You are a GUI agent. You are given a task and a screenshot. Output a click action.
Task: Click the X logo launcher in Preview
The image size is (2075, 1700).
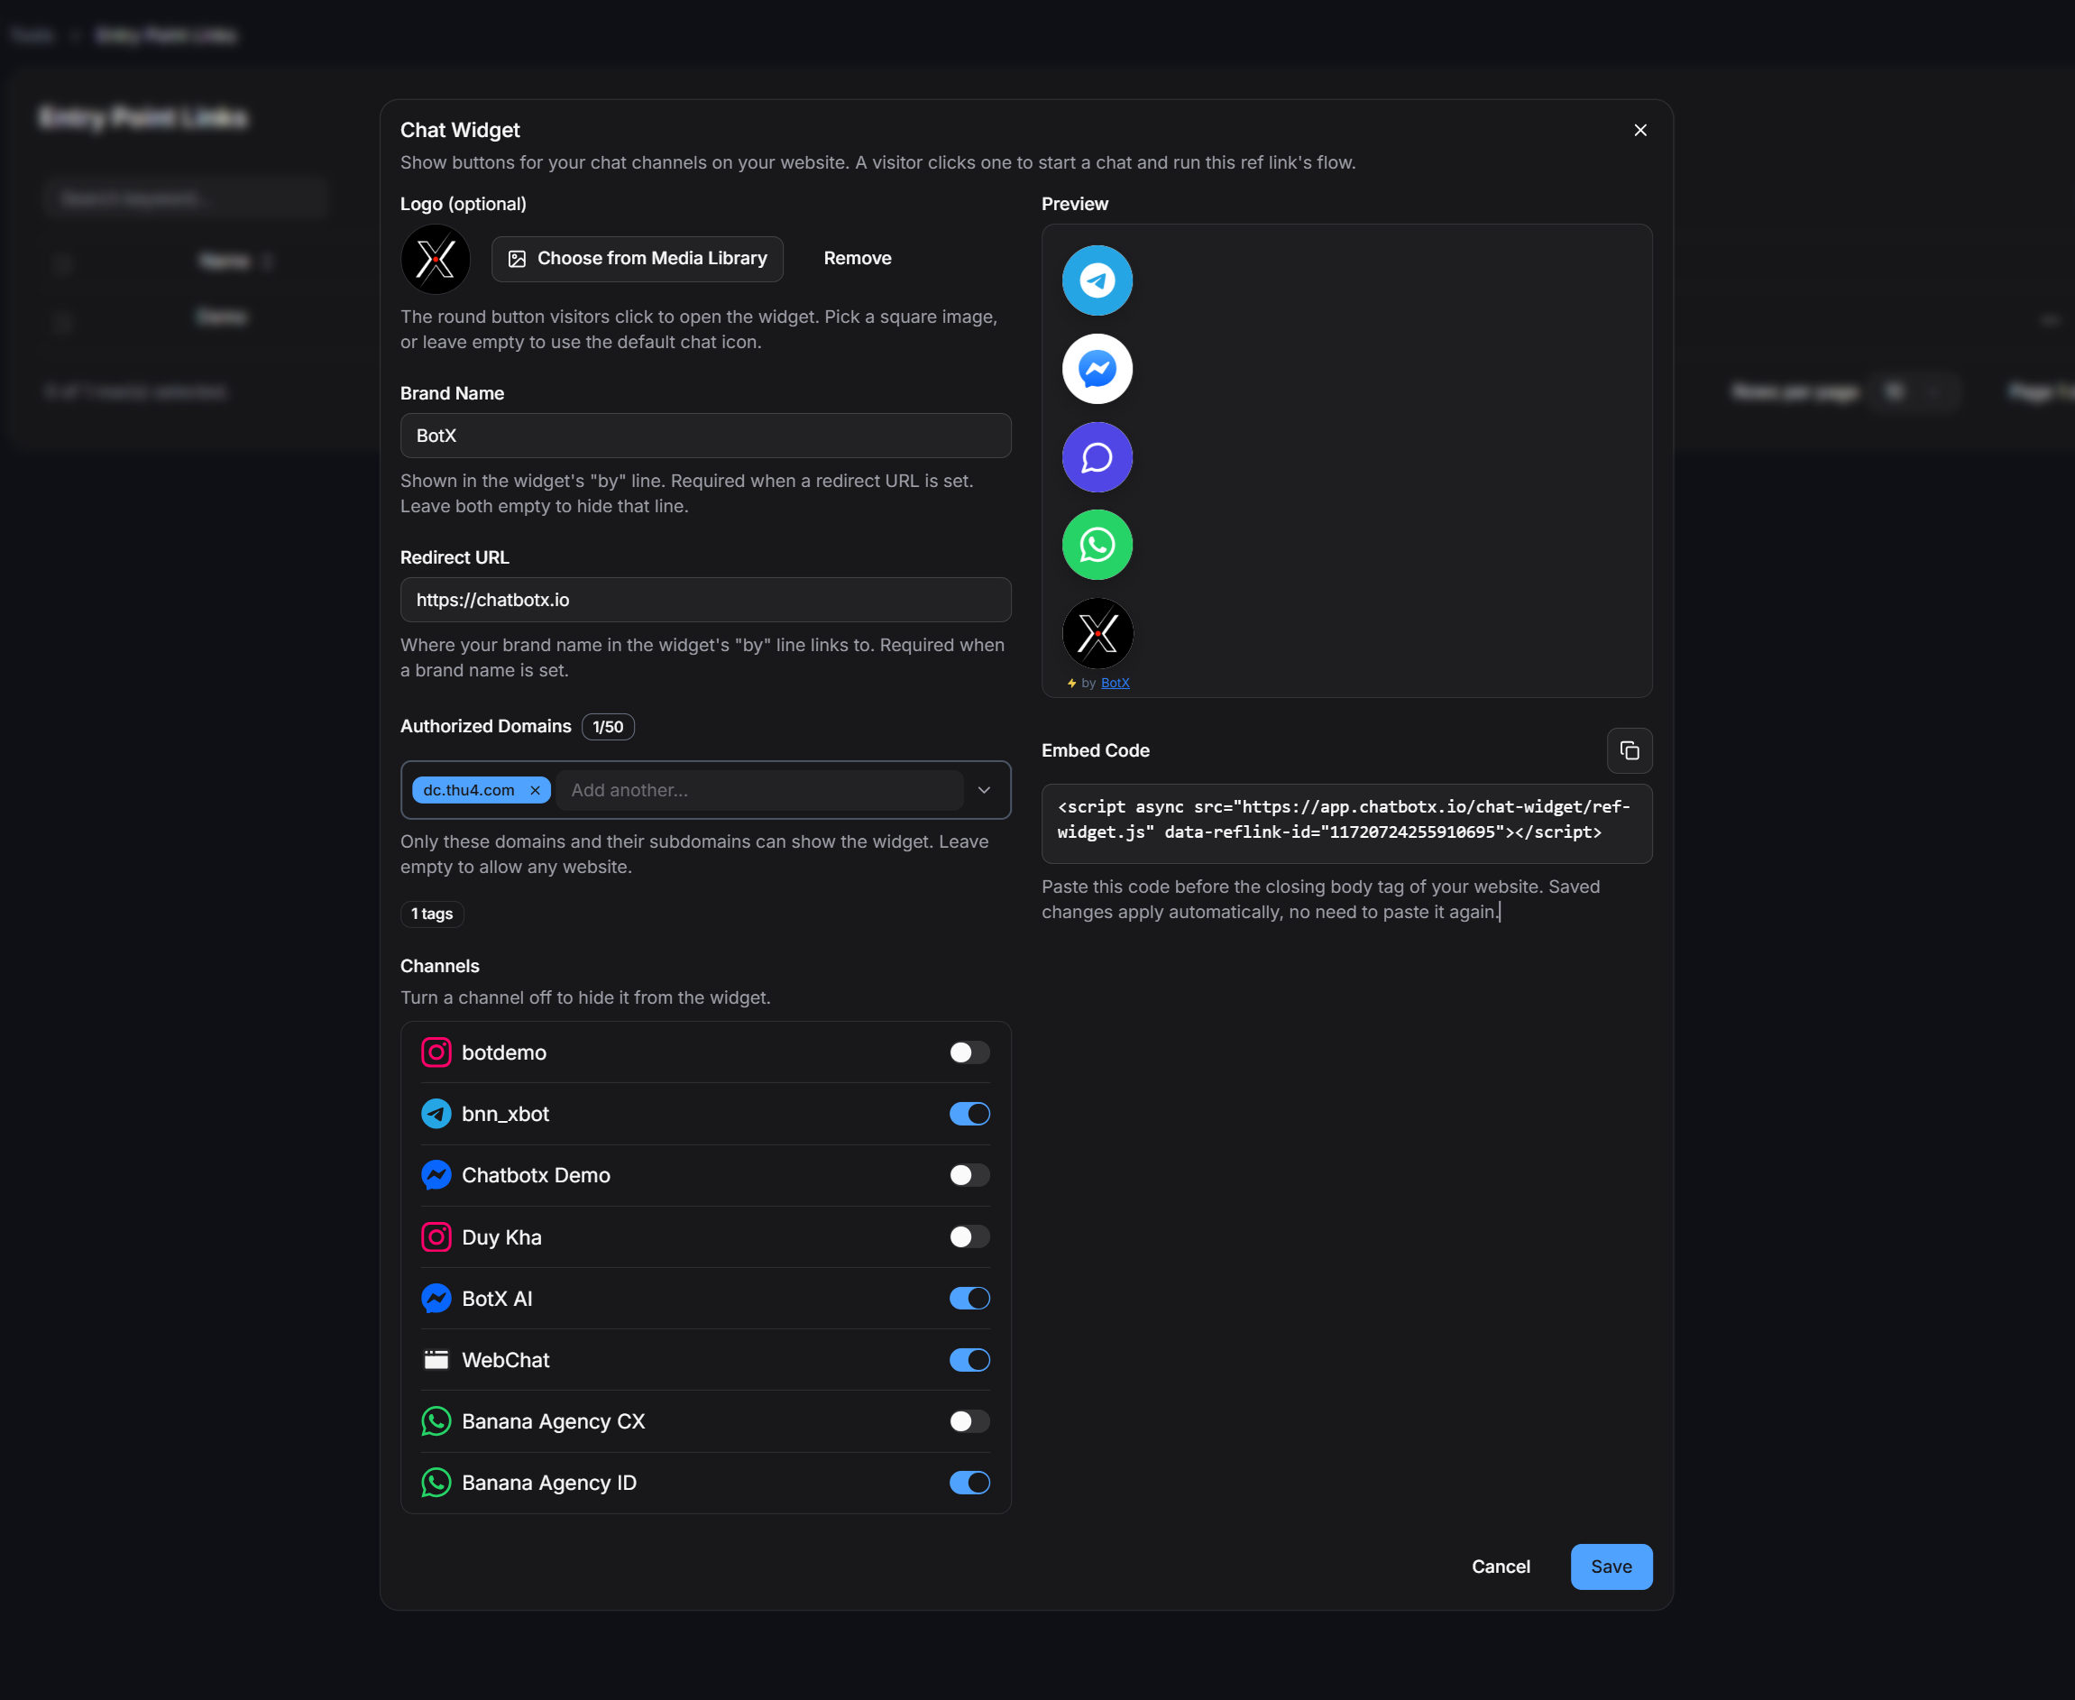click(1097, 634)
